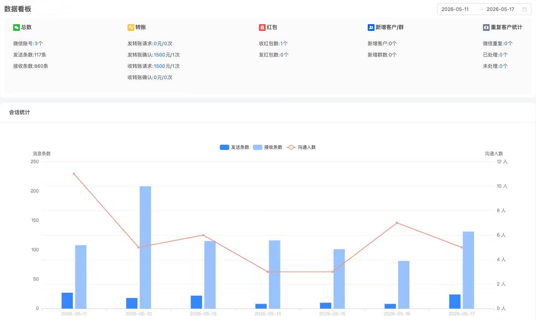Click the 收转账确认 row text

tap(150, 78)
